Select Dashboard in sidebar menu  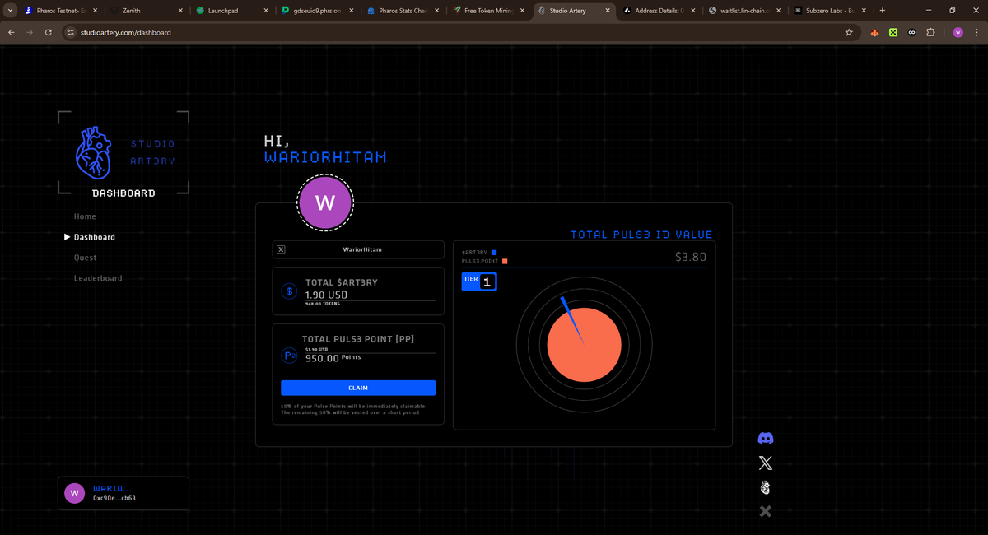pyautogui.click(x=95, y=237)
